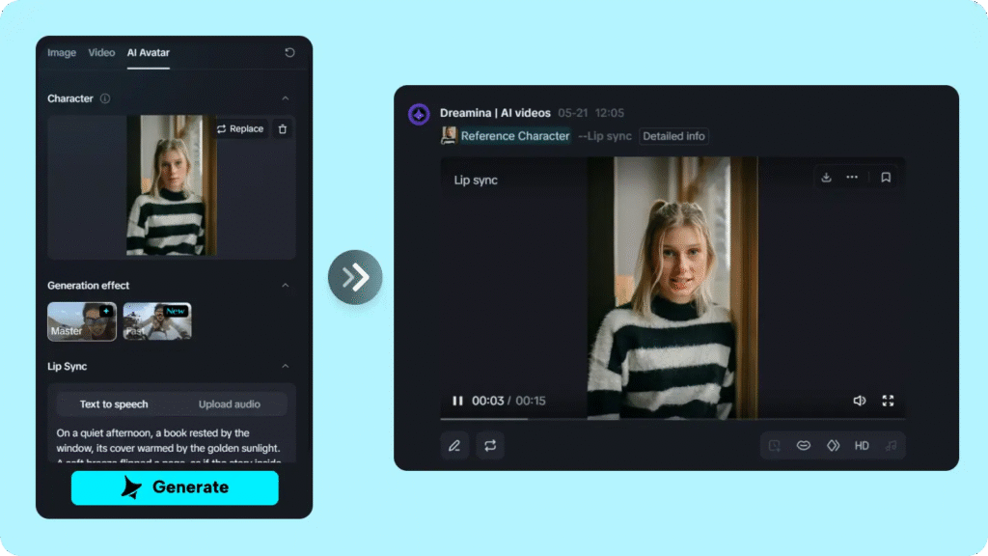Click the regenerate loop icon below video
The width and height of the screenshot is (988, 556).
[490, 445]
